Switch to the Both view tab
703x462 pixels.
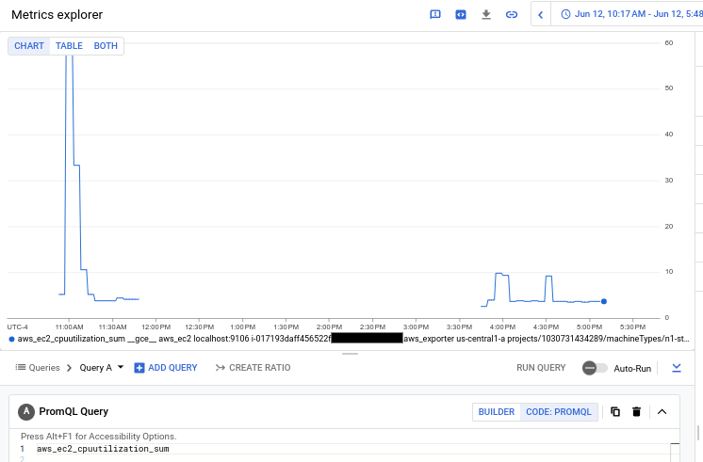[106, 46]
